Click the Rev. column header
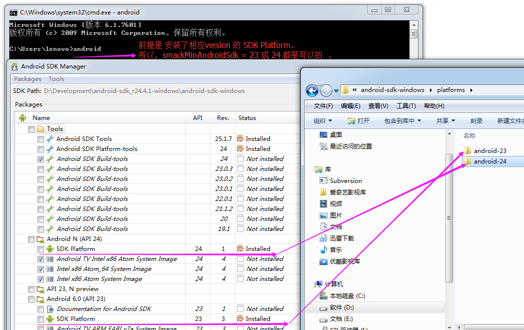Image resolution: width=524 pixels, height=330 pixels. (223, 117)
